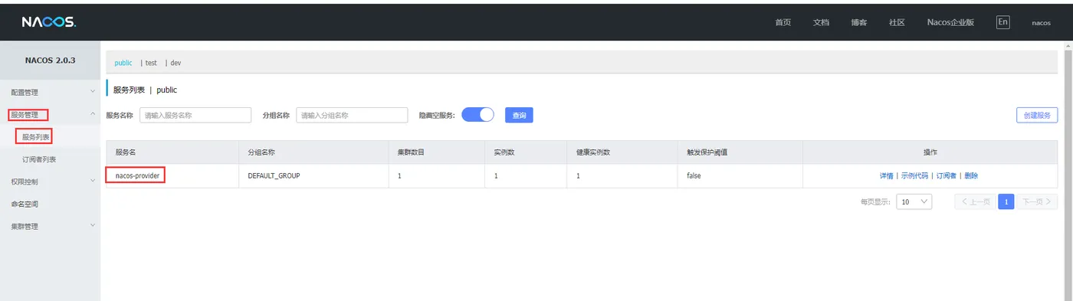Click the 查询 search button

[519, 115]
